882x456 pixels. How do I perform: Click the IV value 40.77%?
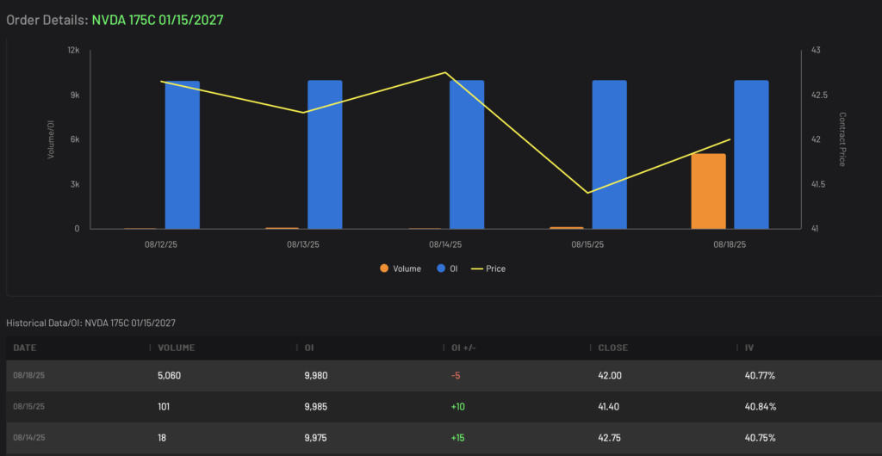click(x=760, y=376)
